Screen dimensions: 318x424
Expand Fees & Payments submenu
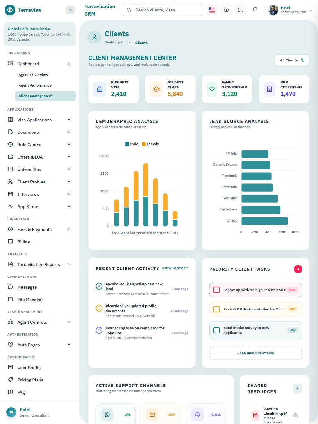click(x=69, y=229)
